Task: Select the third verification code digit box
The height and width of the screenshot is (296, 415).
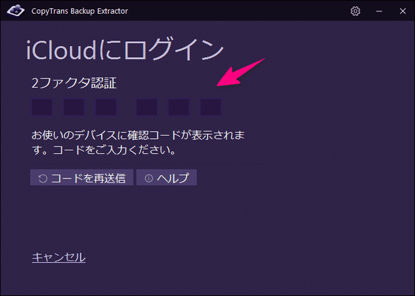Action: 106,107
